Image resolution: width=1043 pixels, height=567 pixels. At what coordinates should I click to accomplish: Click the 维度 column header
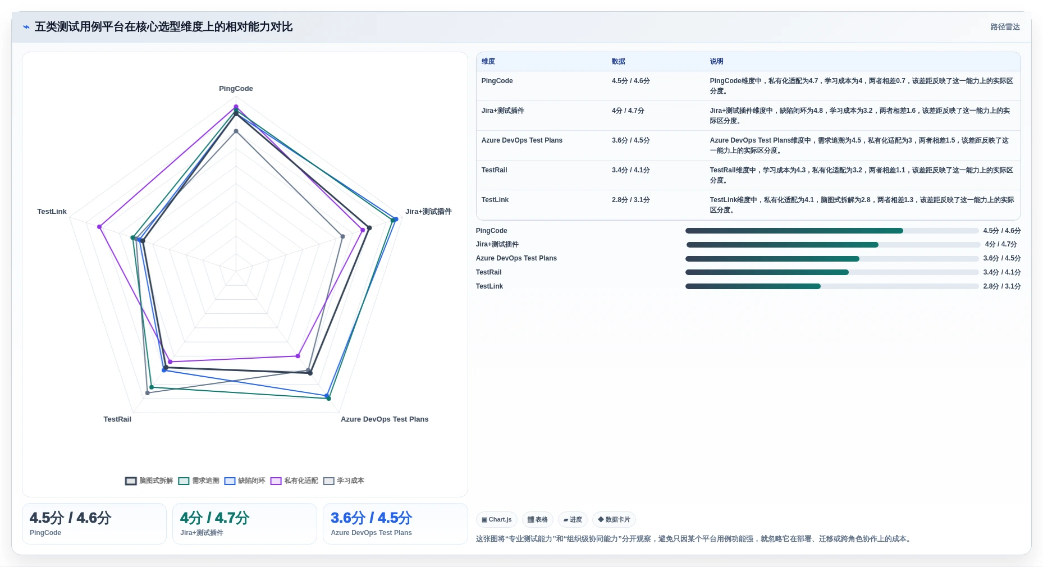coord(488,61)
